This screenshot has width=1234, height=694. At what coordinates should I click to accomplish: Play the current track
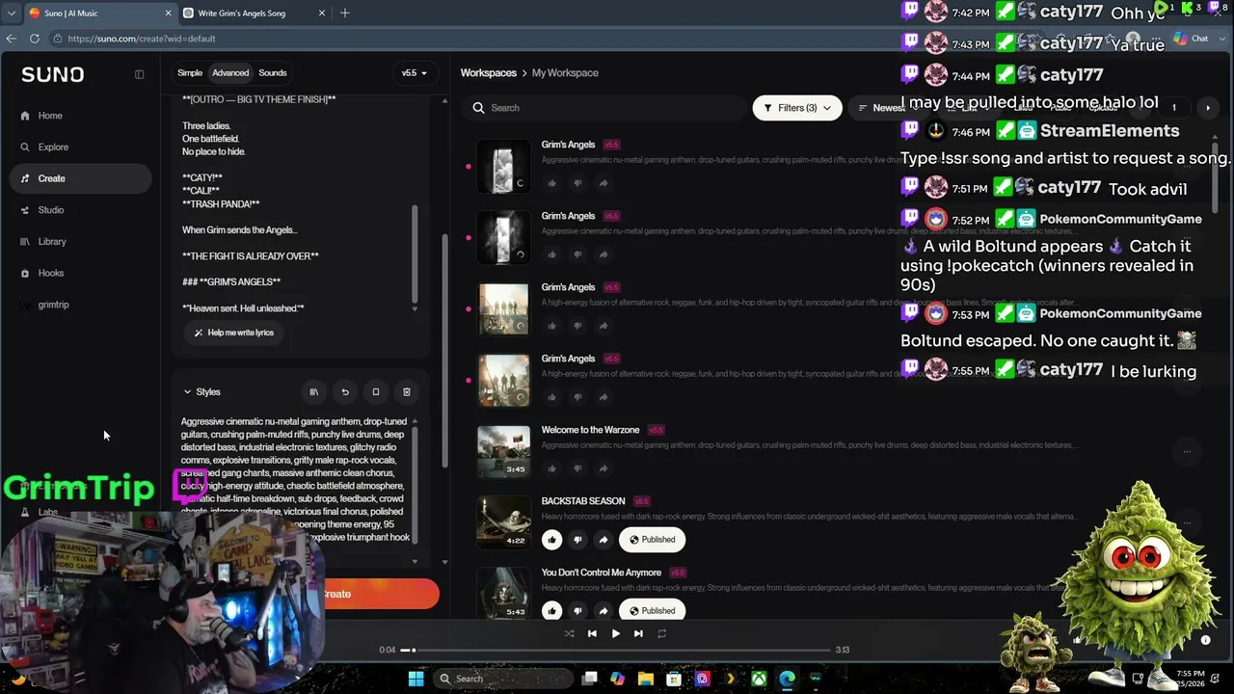(x=615, y=633)
